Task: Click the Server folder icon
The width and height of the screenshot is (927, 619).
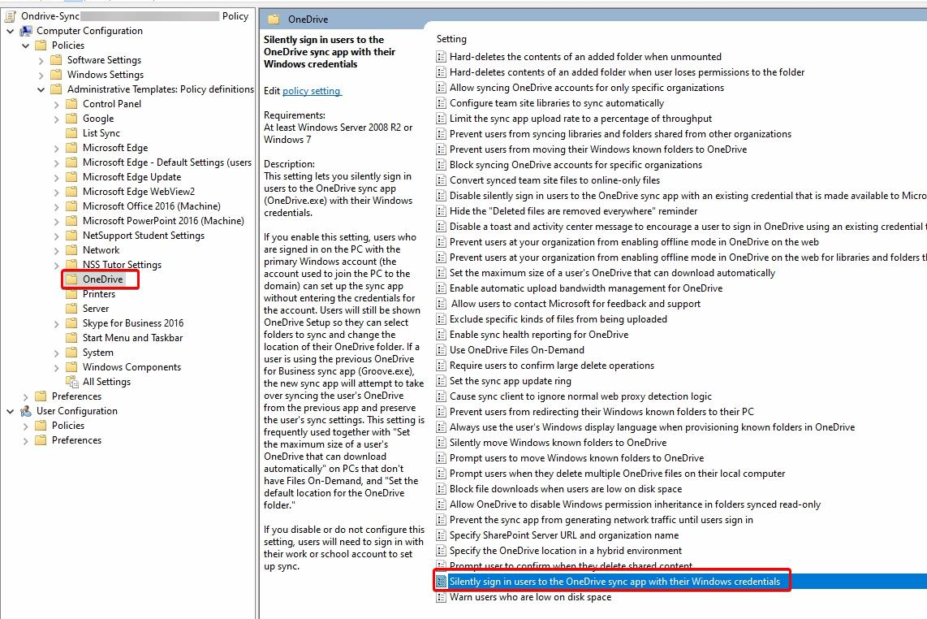Action: coord(71,309)
